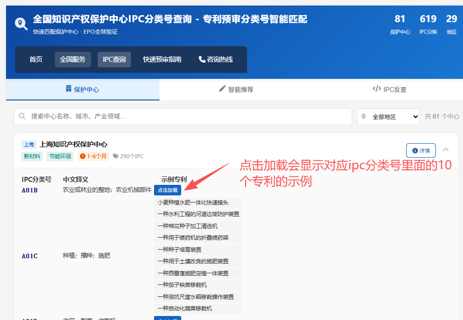Click the building icon on 保护中心 tab
Screen dimensions: 463x320
[x=68, y=89]
